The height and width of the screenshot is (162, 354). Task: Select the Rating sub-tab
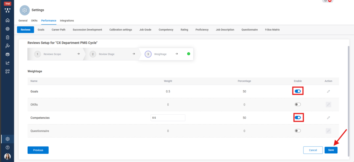tap(184, 30)
